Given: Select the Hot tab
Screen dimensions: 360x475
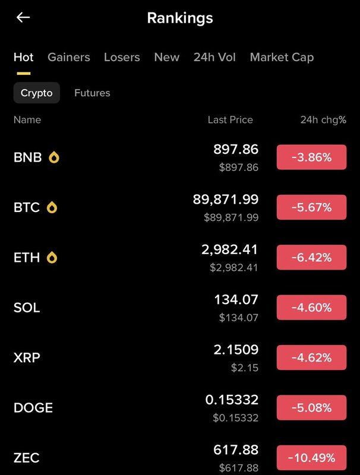Looking at the screenshot, I should [x=24, y=57].
